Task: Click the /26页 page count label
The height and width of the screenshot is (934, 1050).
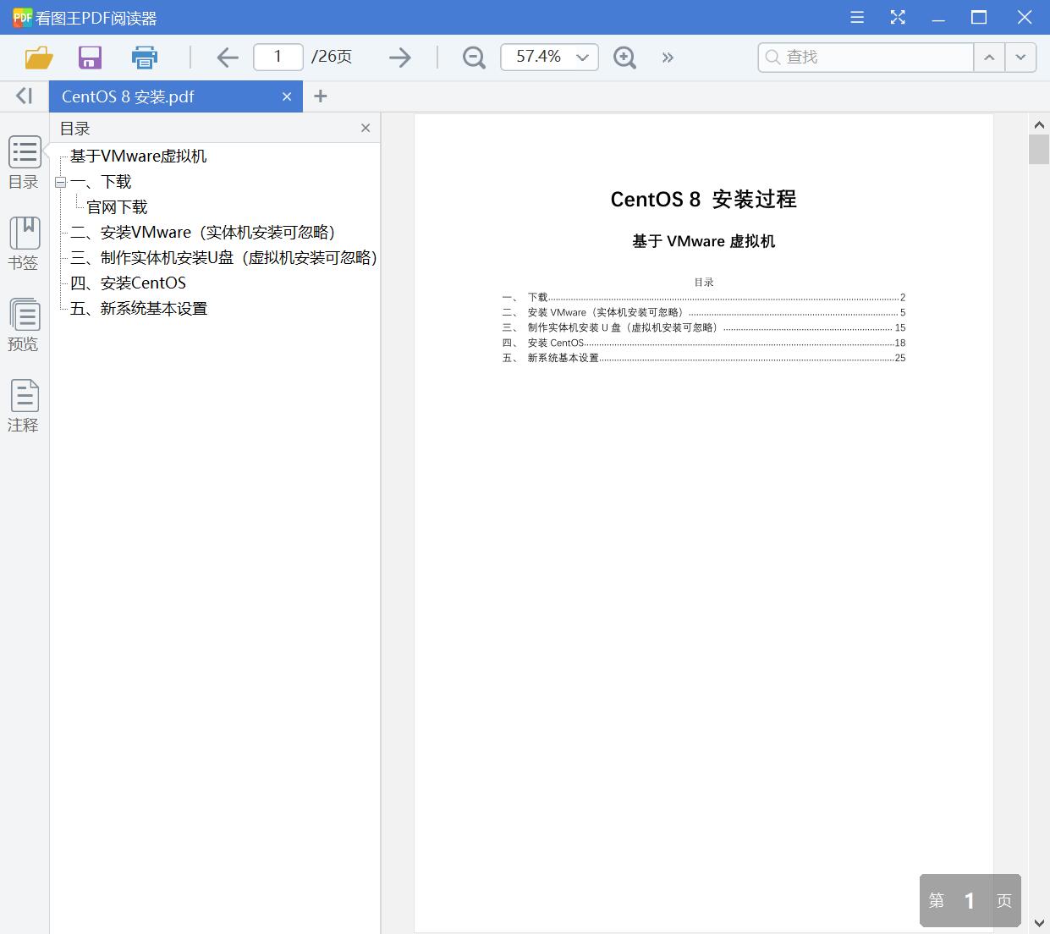Action: tap(332, 57)
